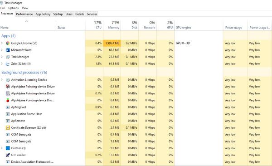Click the Activation Licensing Service icon
The height and width of the screenshot is (166, 272).
click(x=8, y=80)
